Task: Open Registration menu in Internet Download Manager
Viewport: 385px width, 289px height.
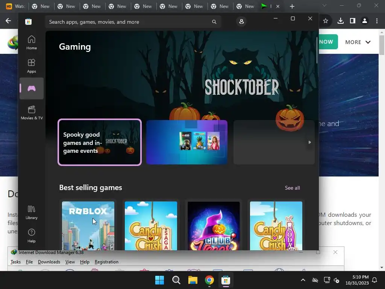Action: (x=106, y=262)
